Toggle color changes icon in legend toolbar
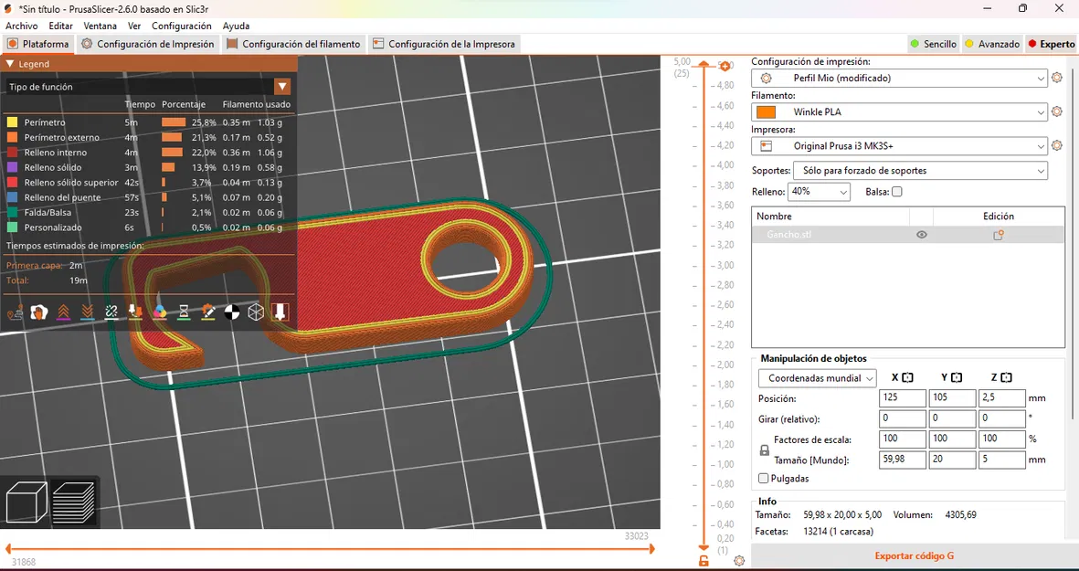The height and width of the screenshot is (571, 1079). (x=160, y=312)
